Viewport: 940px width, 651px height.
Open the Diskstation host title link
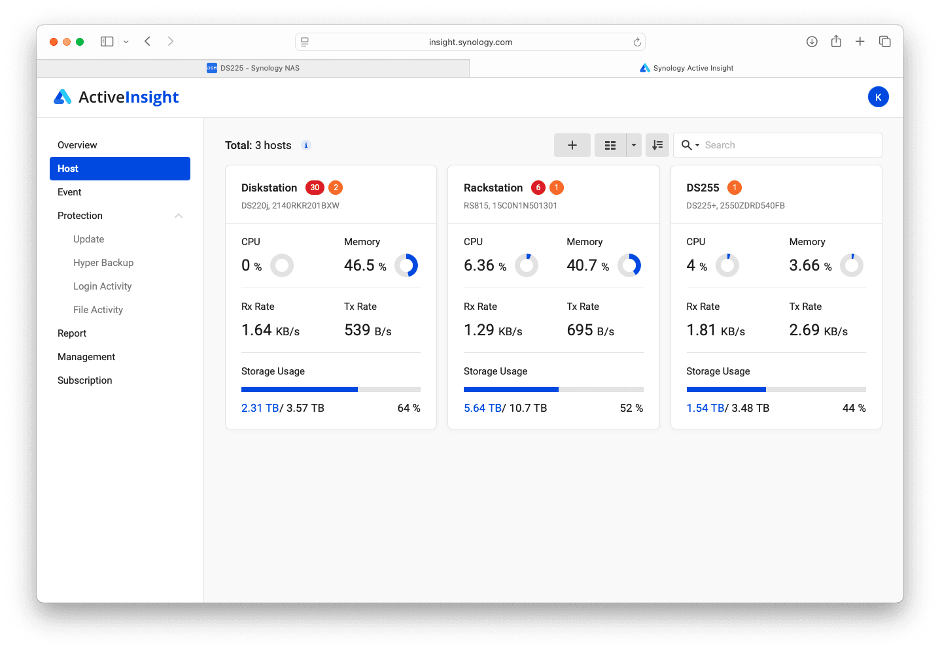click(269, 188)
